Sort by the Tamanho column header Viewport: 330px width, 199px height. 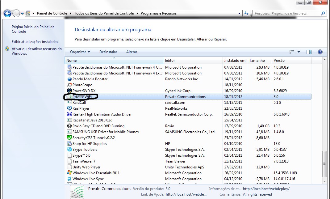[x=260, y=61]
